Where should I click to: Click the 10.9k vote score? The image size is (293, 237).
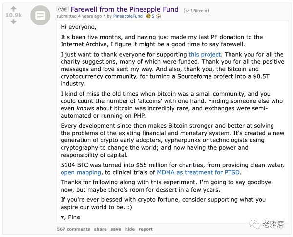13,15
